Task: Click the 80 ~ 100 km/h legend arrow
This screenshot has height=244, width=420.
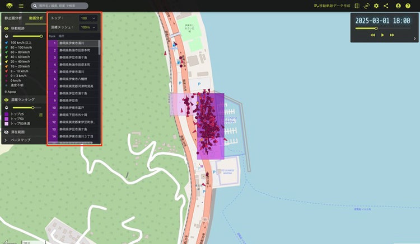Action: coord(6,47)
